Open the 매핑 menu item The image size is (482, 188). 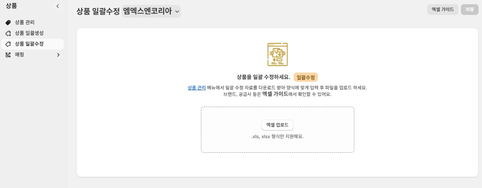(32, 55)
